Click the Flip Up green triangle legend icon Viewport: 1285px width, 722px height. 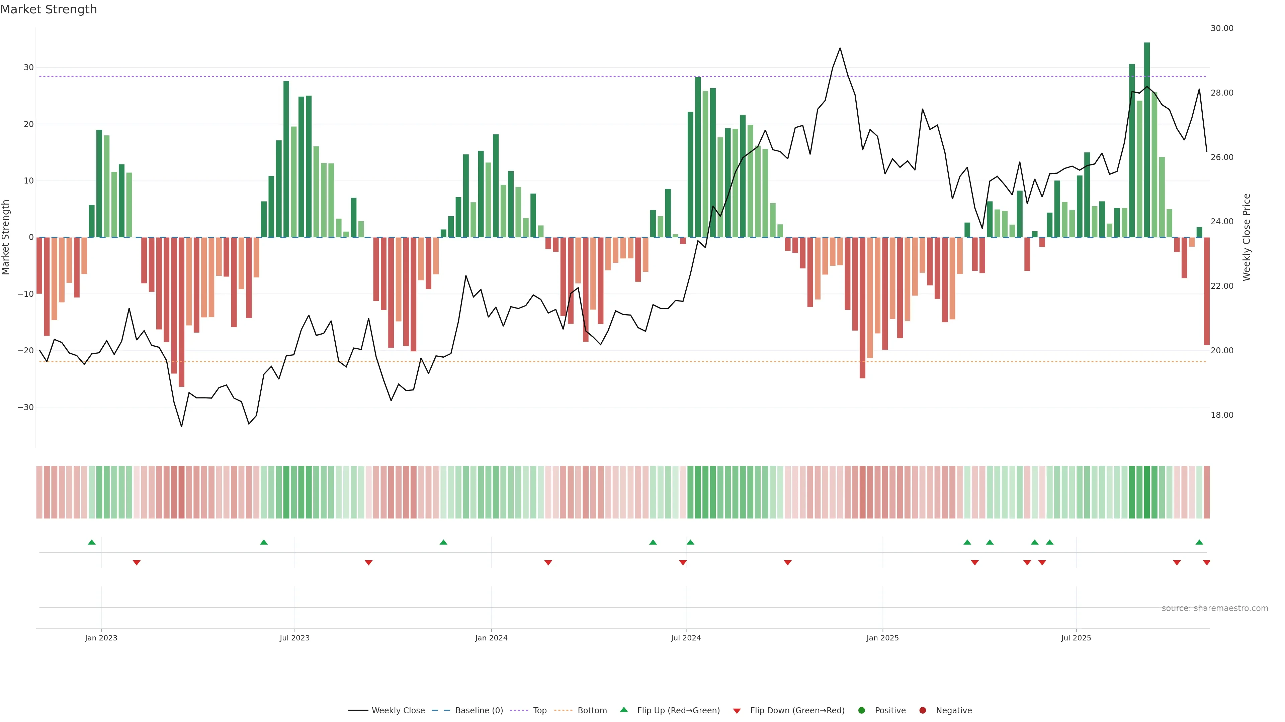pos(623,710)
